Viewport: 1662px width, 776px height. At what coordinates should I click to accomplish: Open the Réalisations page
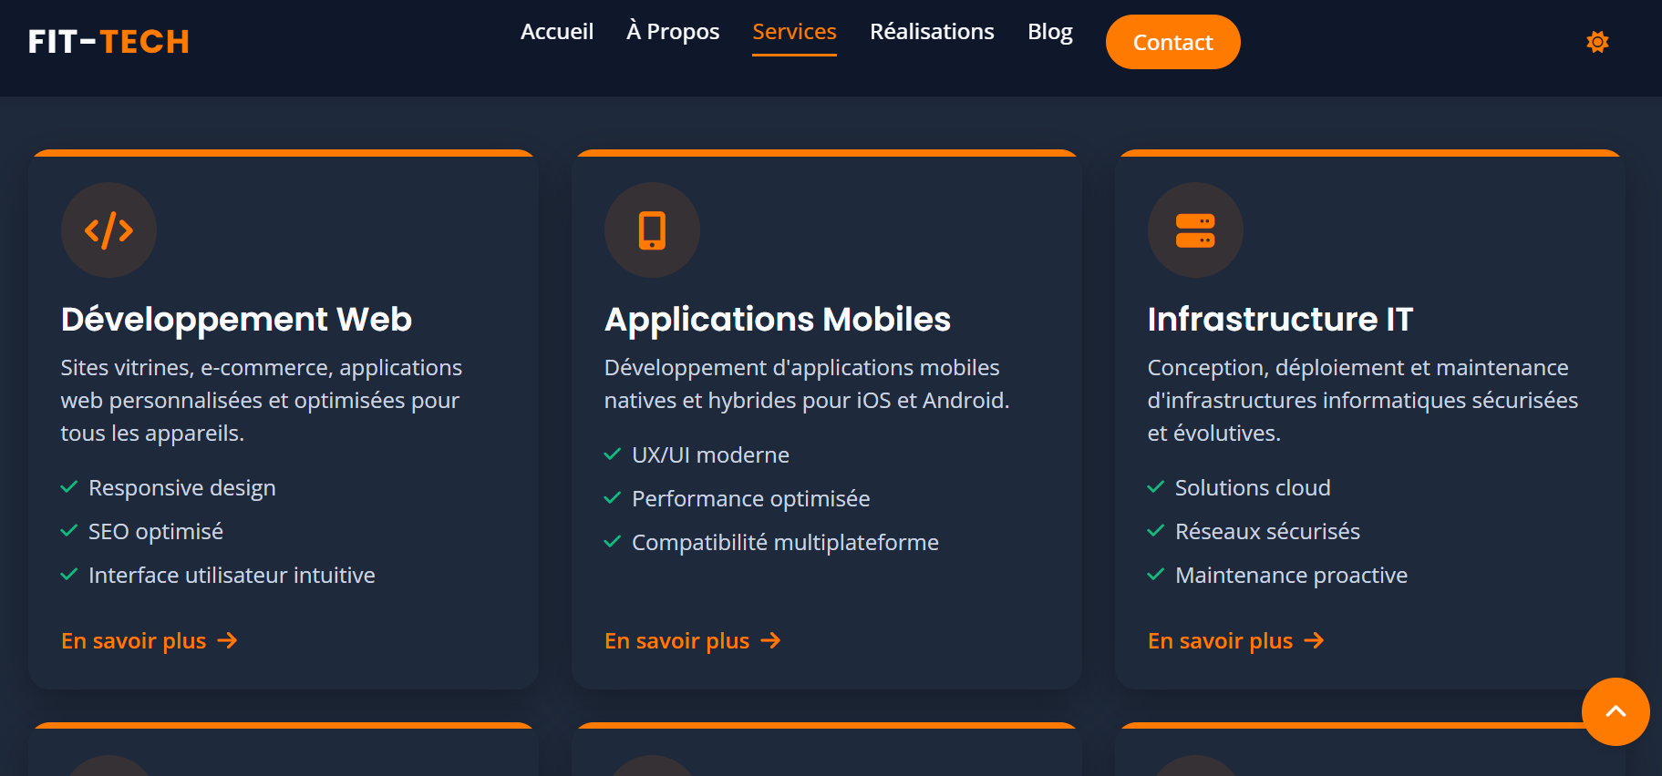click(x=932, y=32)
